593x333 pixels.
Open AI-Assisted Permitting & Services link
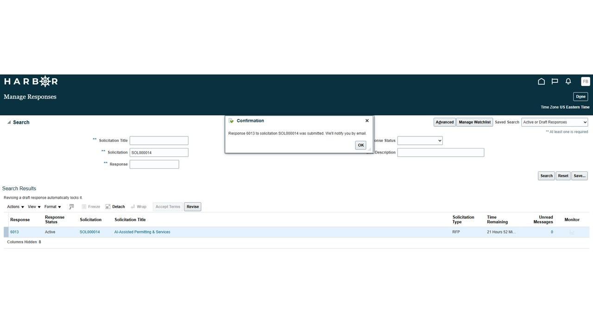pos(142,232)
